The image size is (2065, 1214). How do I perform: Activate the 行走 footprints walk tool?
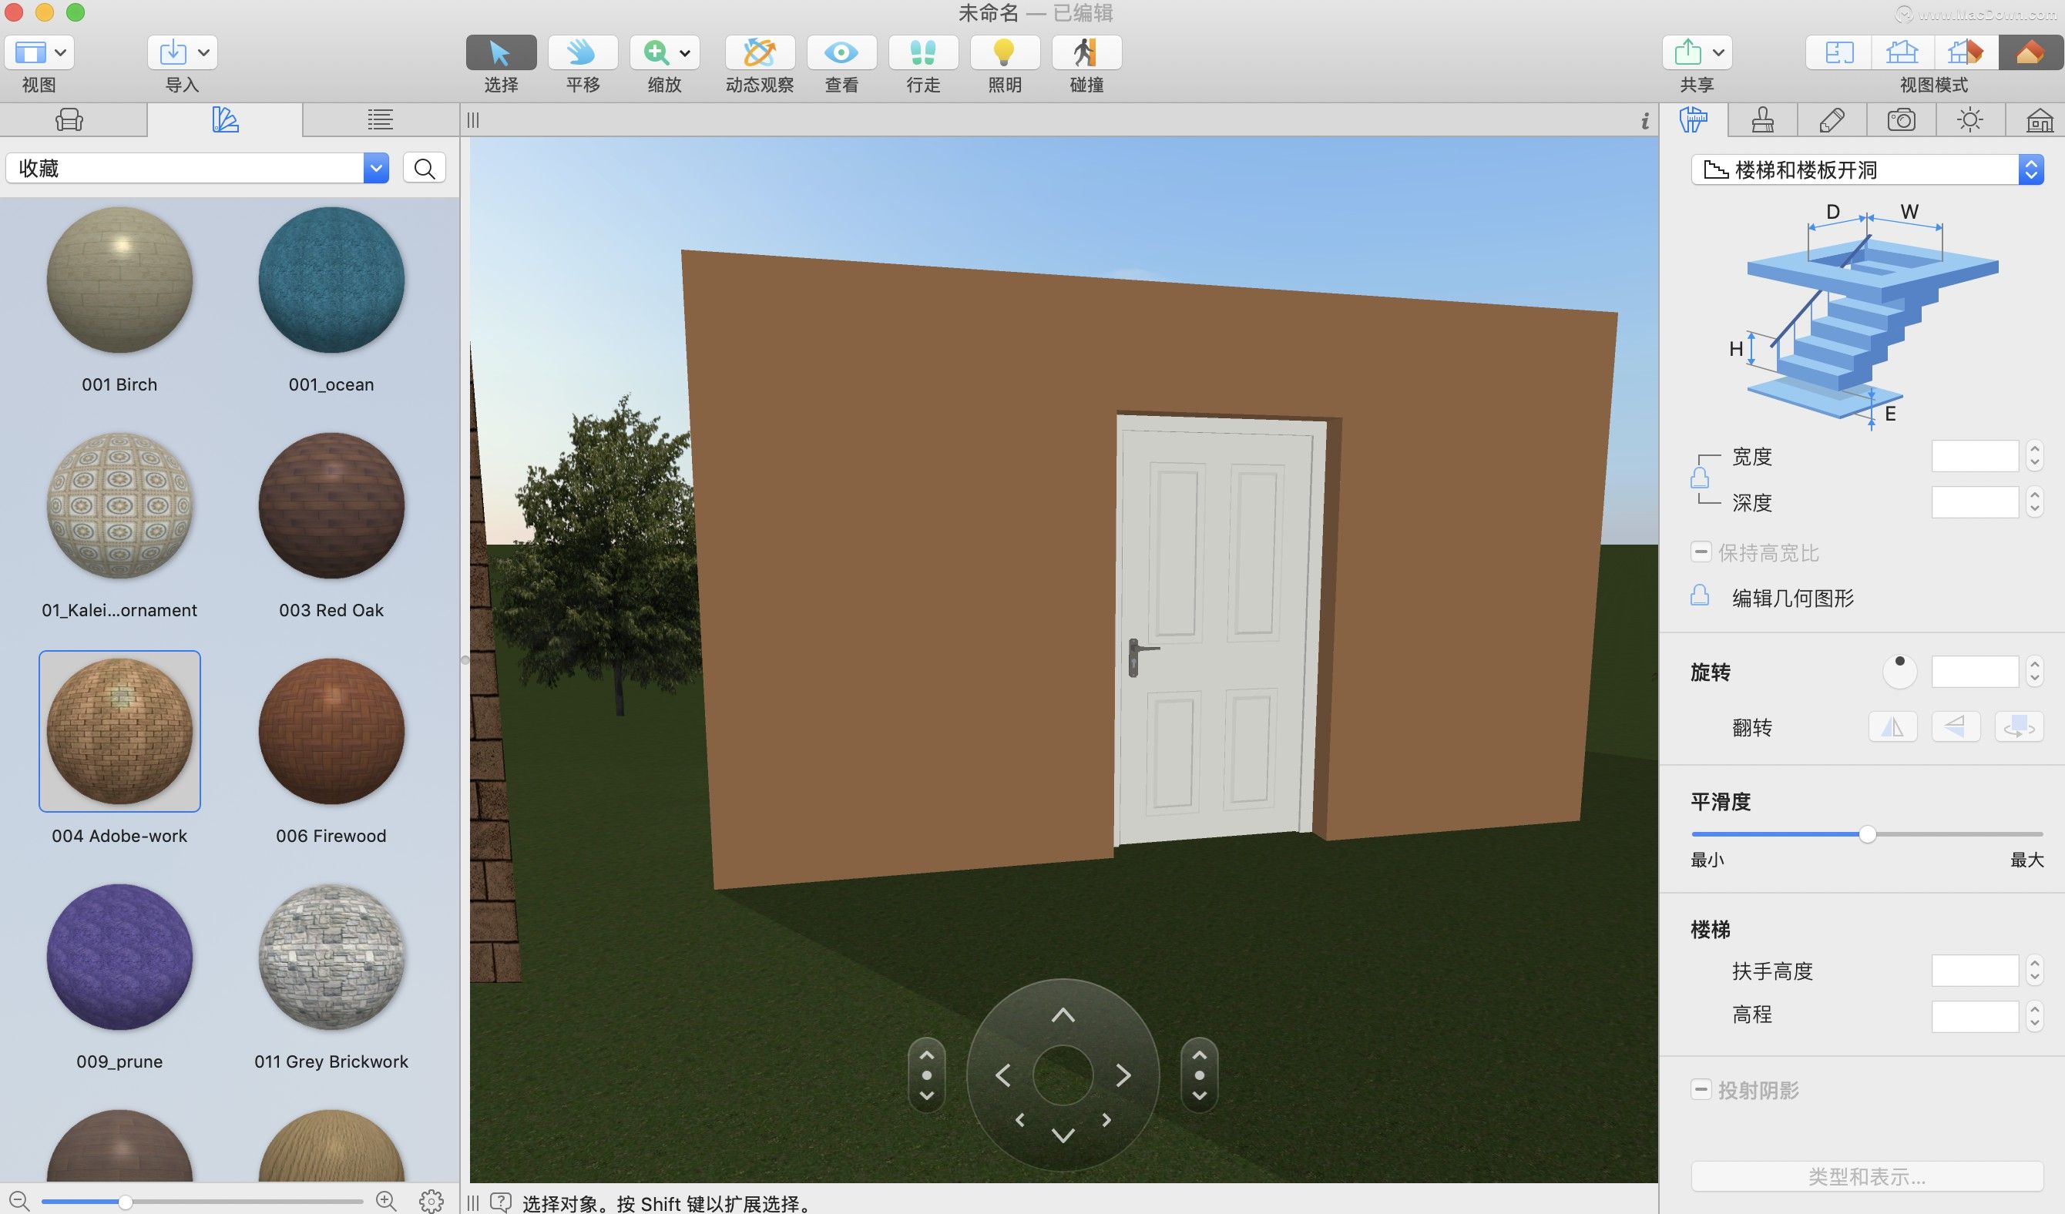coord(924,52)
